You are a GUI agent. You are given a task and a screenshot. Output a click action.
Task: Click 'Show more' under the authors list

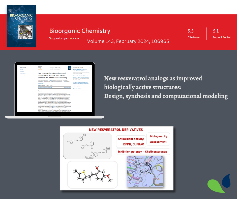(41, 83)
